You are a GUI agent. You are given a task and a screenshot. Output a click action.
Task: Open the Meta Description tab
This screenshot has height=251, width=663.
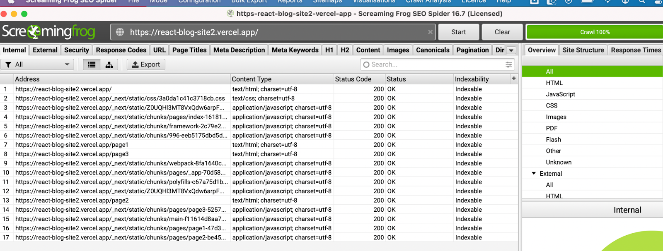click(x=239, y=50)
